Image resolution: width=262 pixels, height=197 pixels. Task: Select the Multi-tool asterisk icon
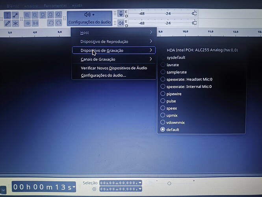[x=16, y=23]
